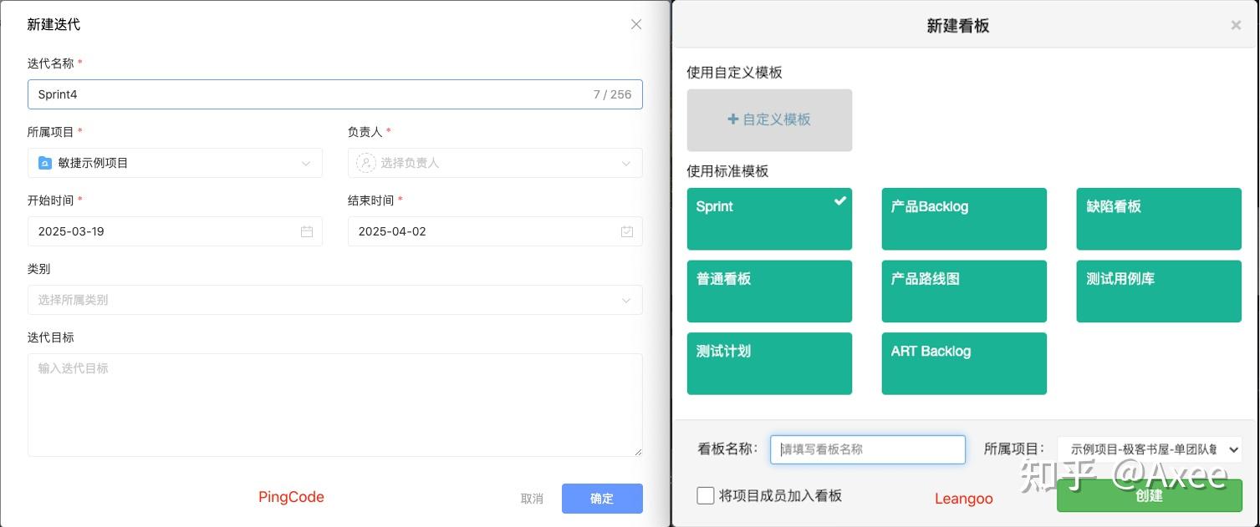Screen dimensions: 1260x527
Task: Click the 取消 button
Action: (532, 499)
